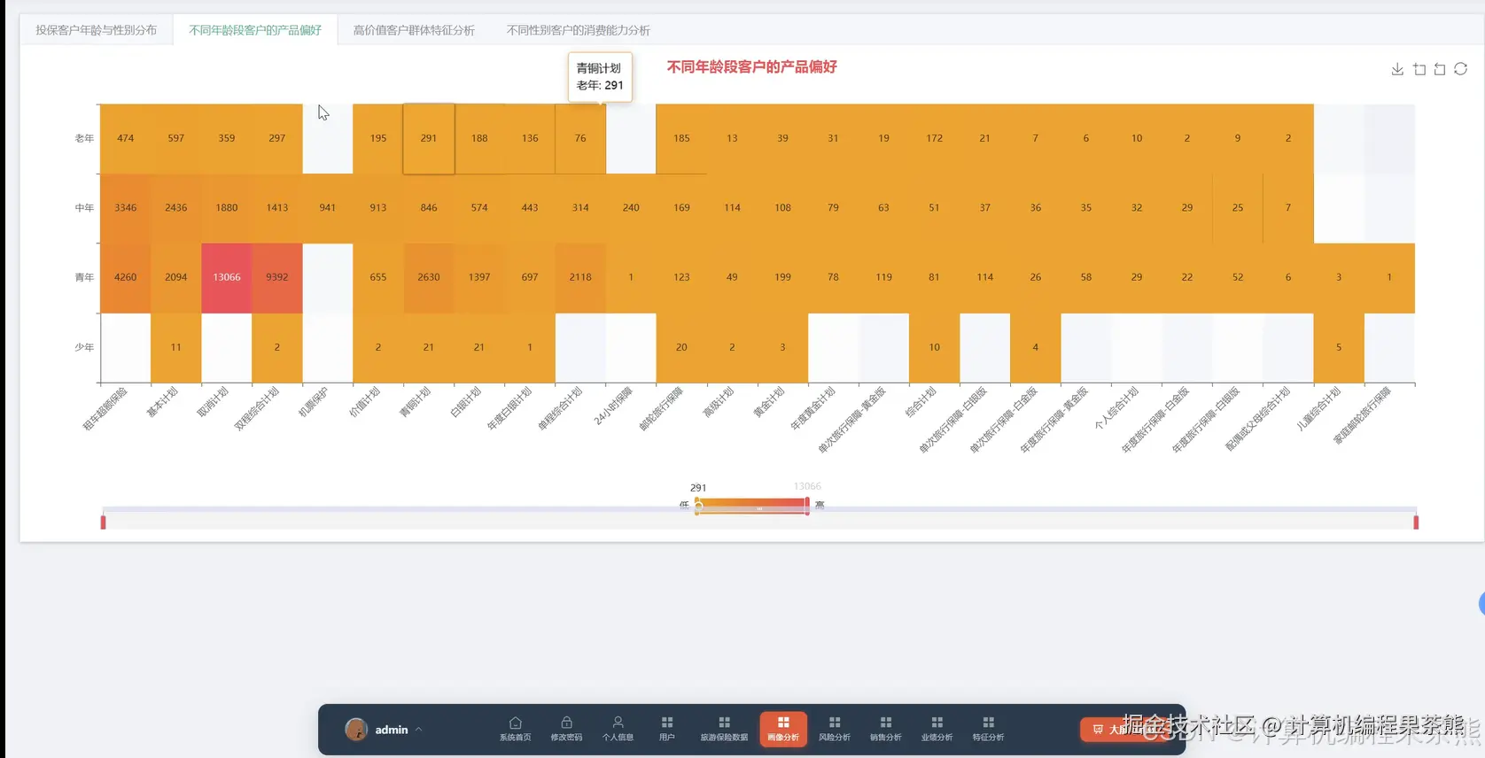Open 系统首页 from the bottom dock
The image size is (1485, 758).
515,729
